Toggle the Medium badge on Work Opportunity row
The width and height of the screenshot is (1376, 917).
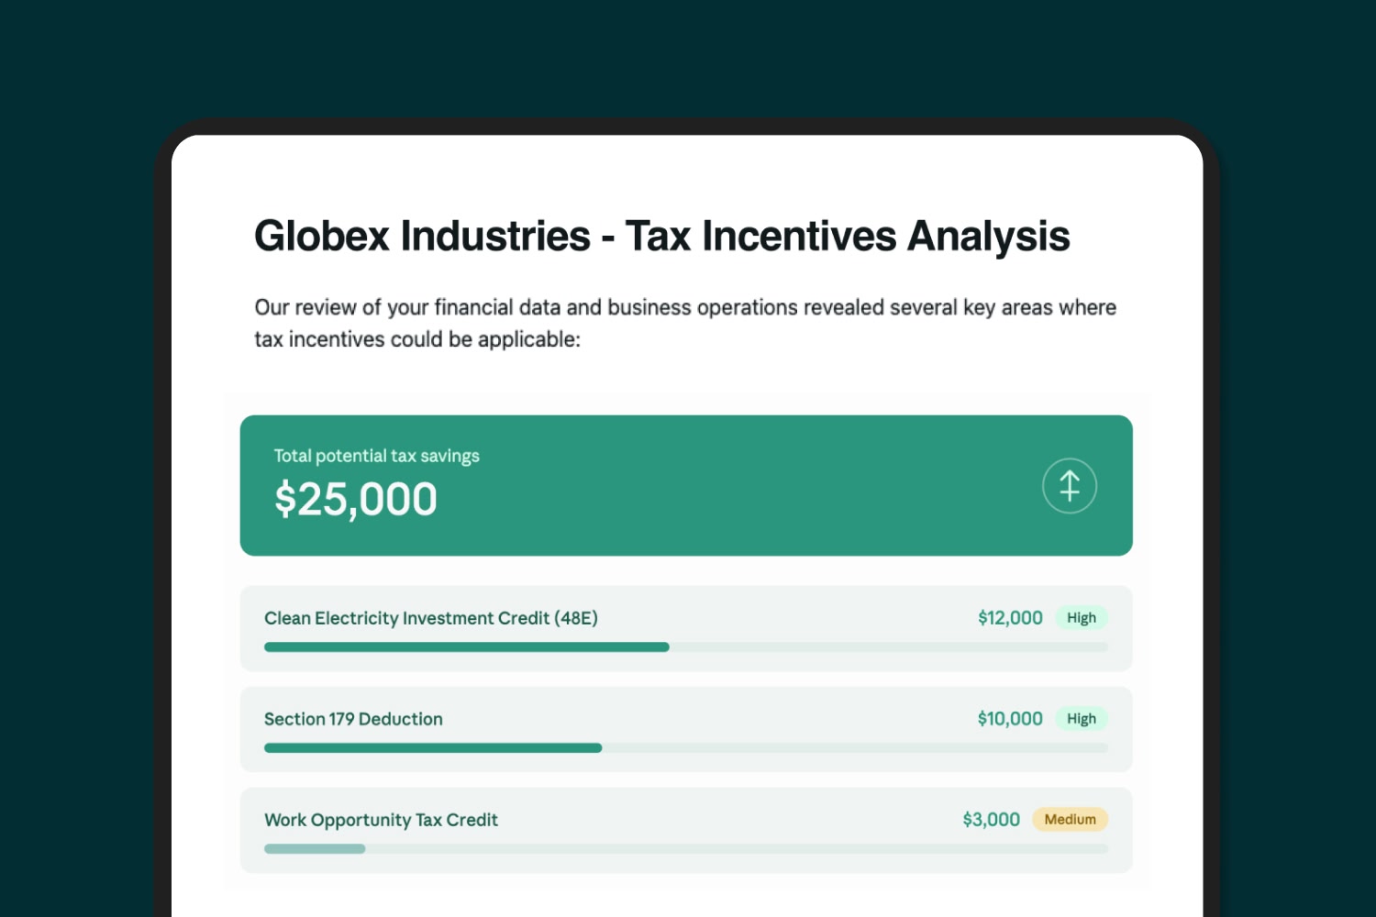tap(1070, 820)
